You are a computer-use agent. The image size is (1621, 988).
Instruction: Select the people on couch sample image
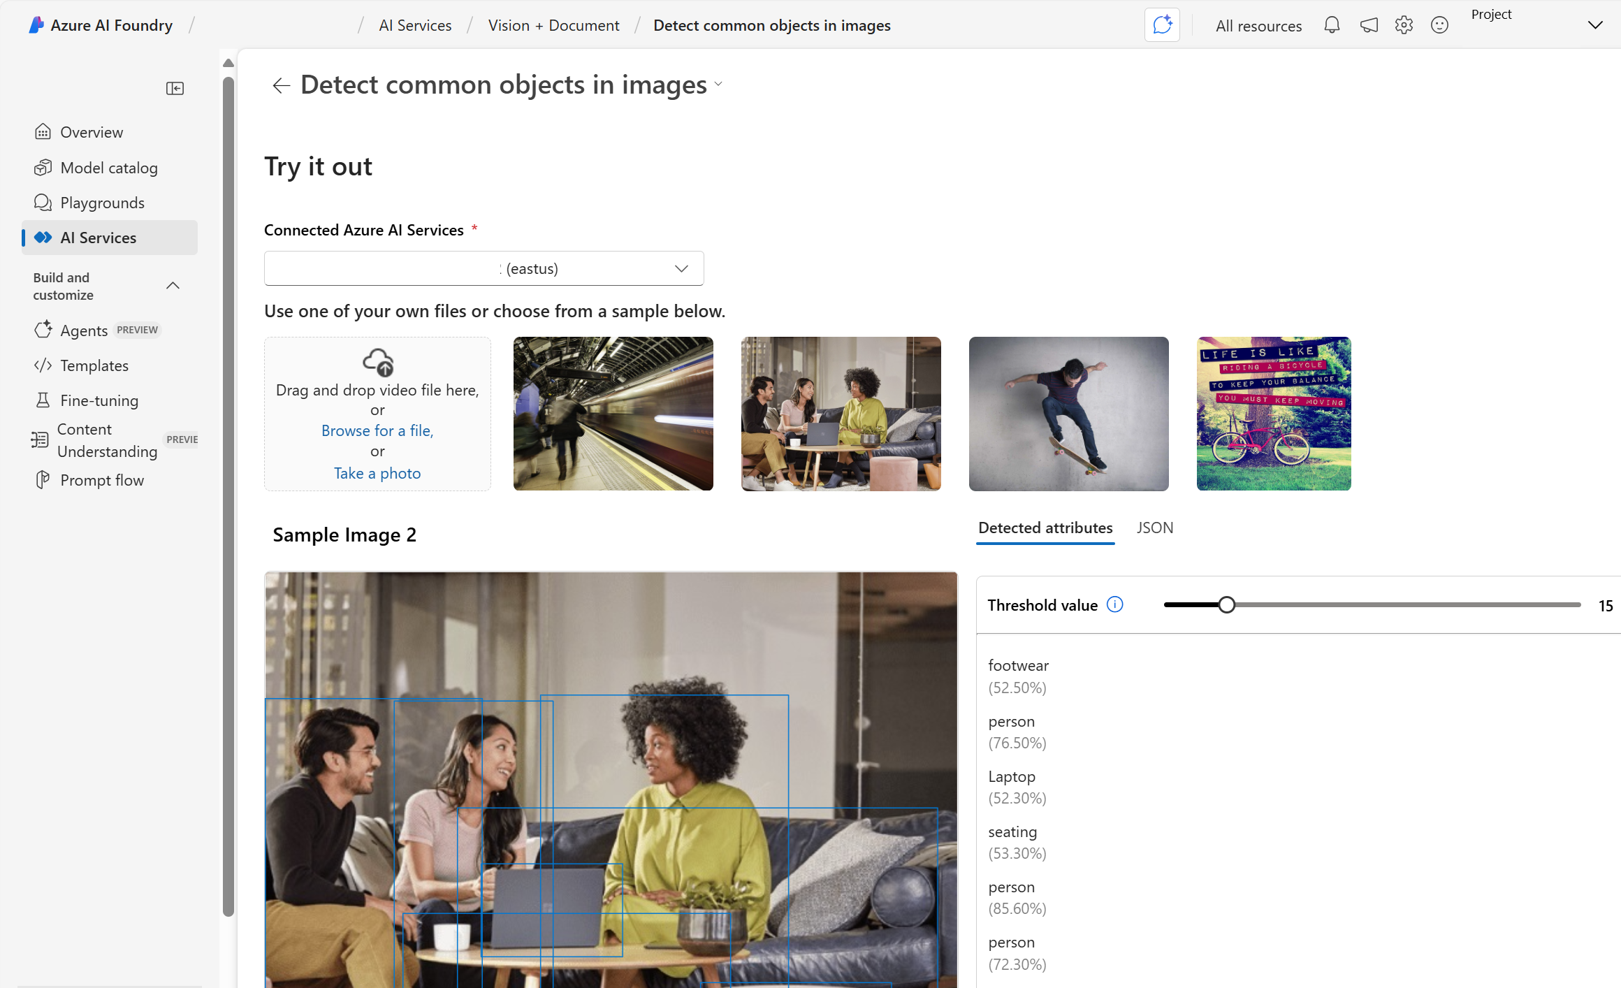(x=841, y=414)
